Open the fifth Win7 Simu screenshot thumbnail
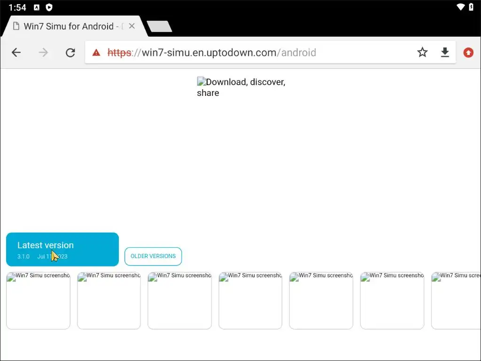 pyautogui.click(x=321, y=300)
